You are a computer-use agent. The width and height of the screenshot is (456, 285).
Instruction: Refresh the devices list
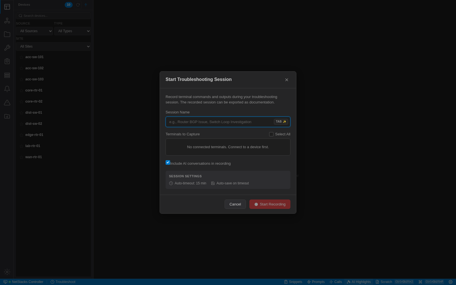pyautogui.click(x=78, y=5)
